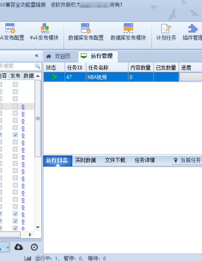Viewport: 202px width, 261px height.
Task: Click green play status of NBA视频 task
Action: [x=54, y=77]
